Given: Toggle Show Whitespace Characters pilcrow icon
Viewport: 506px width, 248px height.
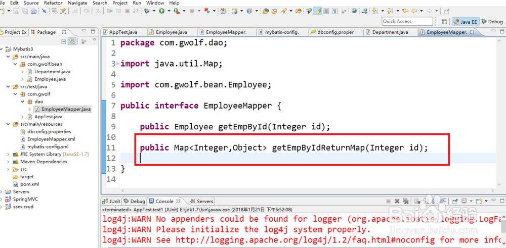Looking at the screenshot, I should coord(334,11).
